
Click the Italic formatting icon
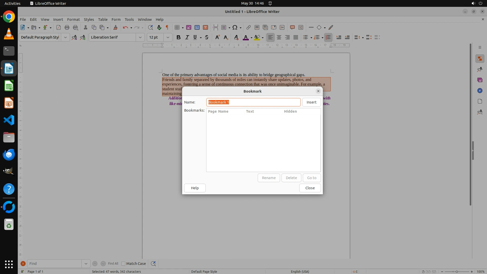click(x=187, y=37)
